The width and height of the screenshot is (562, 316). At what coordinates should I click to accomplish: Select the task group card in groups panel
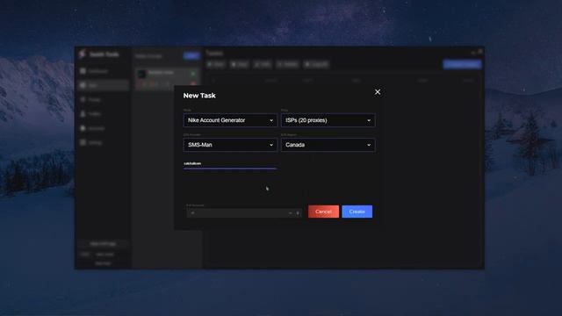[x=168, y=78]
